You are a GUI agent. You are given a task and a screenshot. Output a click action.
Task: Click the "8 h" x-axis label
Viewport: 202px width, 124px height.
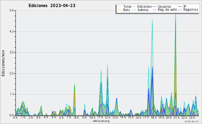[76, 118]
